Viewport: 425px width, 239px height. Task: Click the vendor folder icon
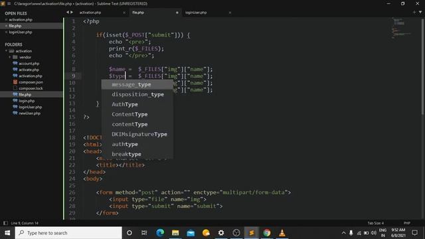click(x=15, y=57)
